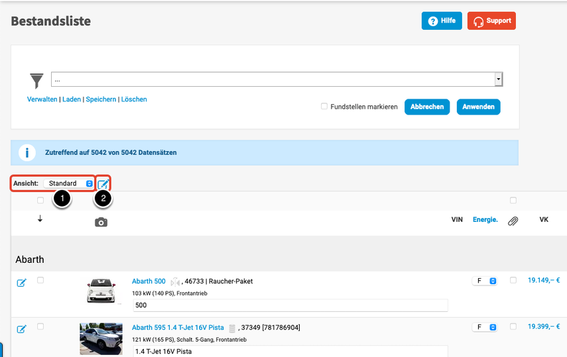The image size is (567, 357).
Task: Edit the Abarth 595 entry via pencil icon
Action: click(21, 329)
